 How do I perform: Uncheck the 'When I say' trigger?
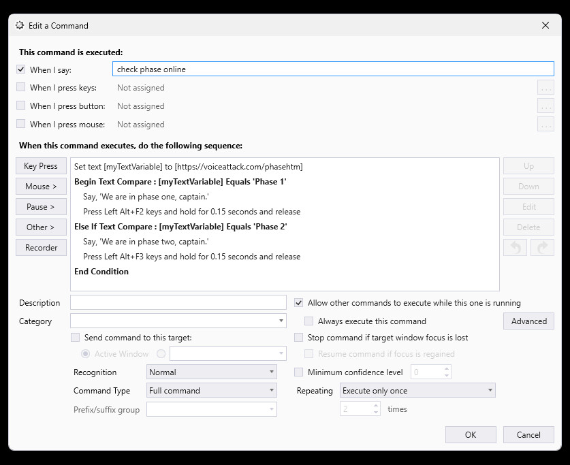[x=20, y=69]
